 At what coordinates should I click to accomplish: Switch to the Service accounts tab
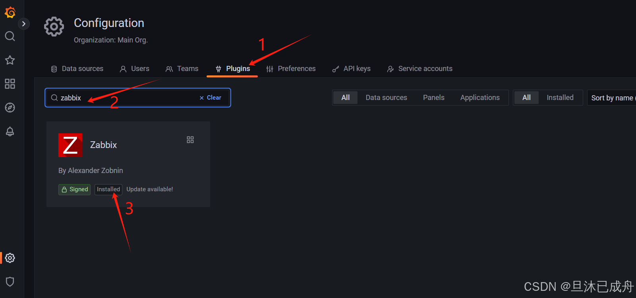420,69
